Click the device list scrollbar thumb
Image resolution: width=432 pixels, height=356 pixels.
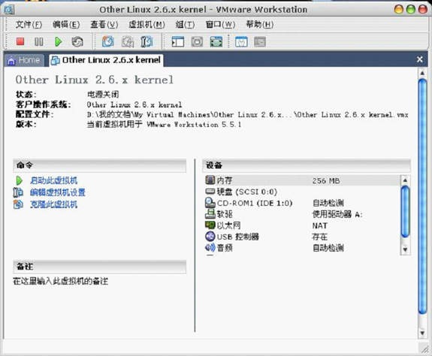405,212
